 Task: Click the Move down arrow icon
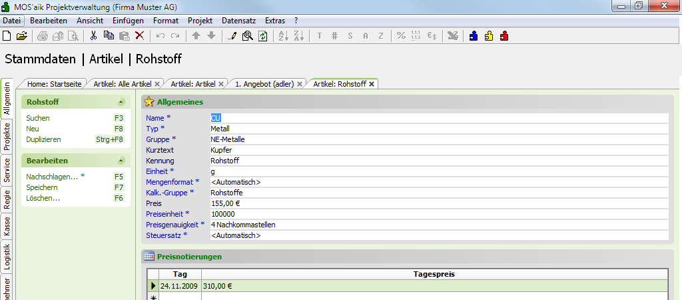pyautogui.click(x=211, y=36)
